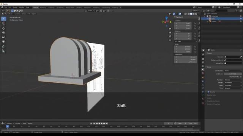Enable Separate Units checkbox
The image size is (243, 136).
point(241,77)
